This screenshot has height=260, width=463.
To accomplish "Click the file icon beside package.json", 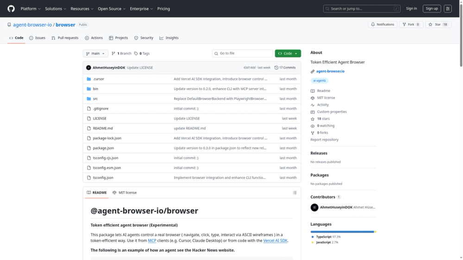I will click(x=89, y=148).
